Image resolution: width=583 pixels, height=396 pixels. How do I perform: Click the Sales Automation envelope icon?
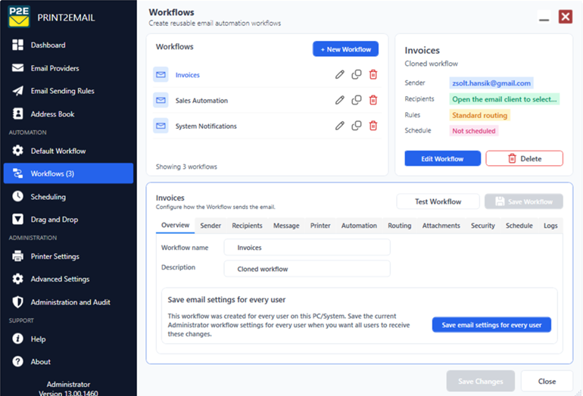(161, 100)
